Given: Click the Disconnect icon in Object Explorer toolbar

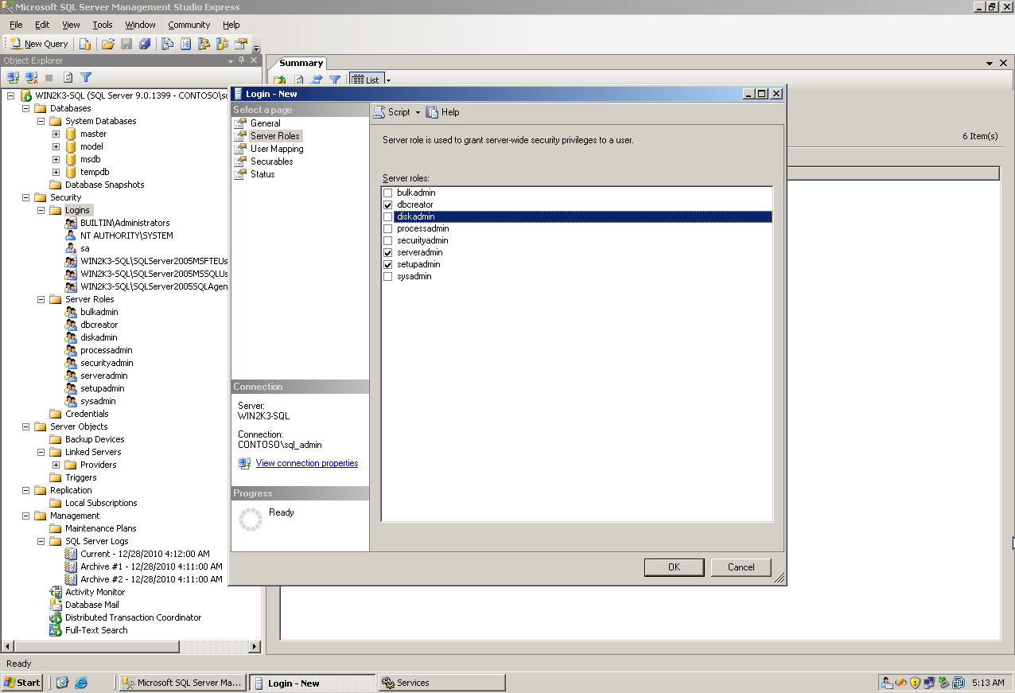Looking at the screenshot, I should pos(30,77).
